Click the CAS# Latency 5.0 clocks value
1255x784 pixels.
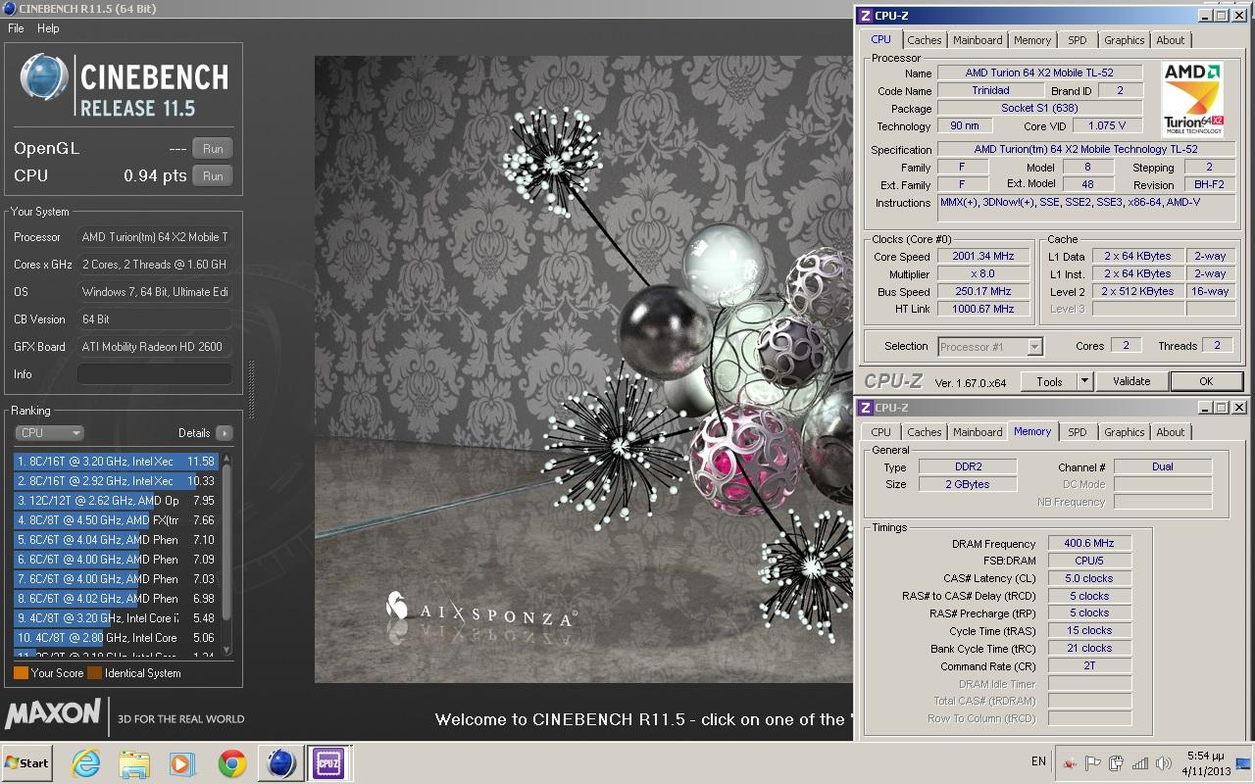1089,578
